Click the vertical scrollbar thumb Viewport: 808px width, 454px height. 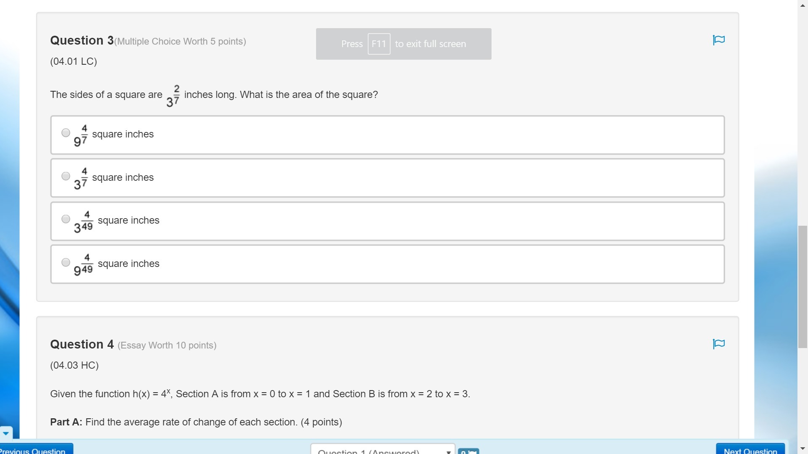[803, 287]
